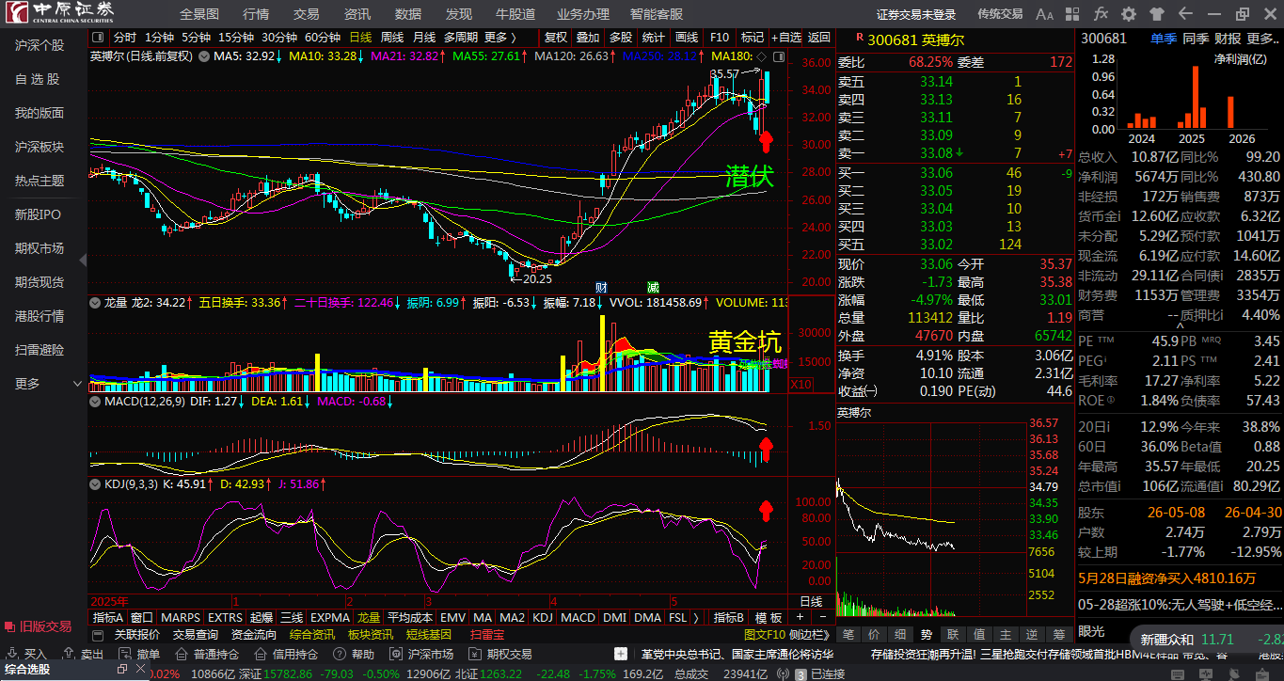1284x681 pixels.
Task: Select the 势 trend tab below quotes
Action: (x=927, y=635)
